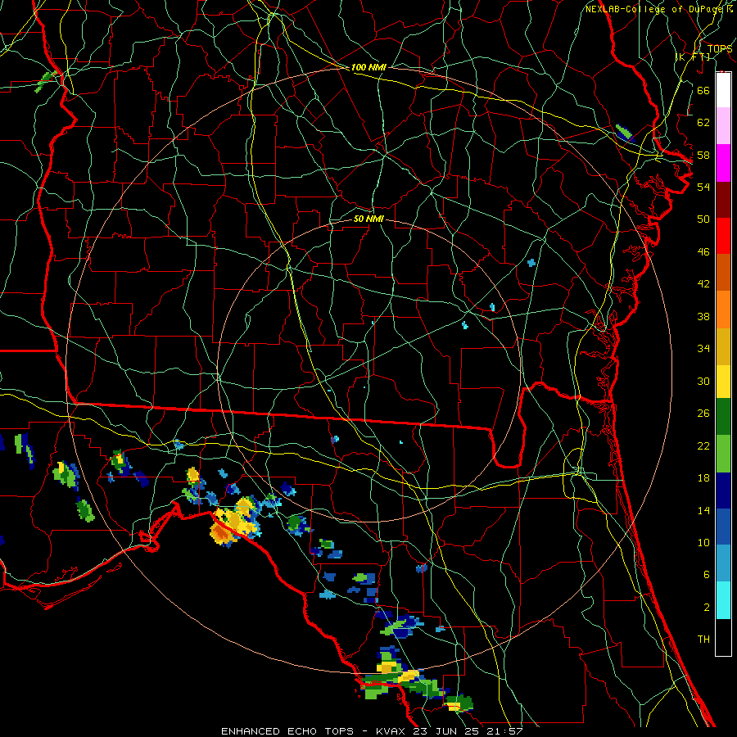Click the "ENHANCED ECHO TOPS" product title
The image size is (737, 737).
[x=287, y=731]
